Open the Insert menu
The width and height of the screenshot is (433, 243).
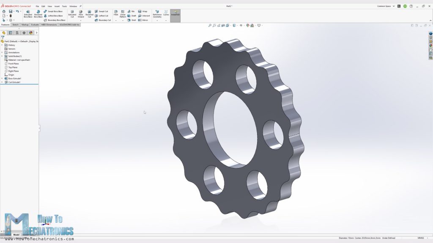pos(57,6)
